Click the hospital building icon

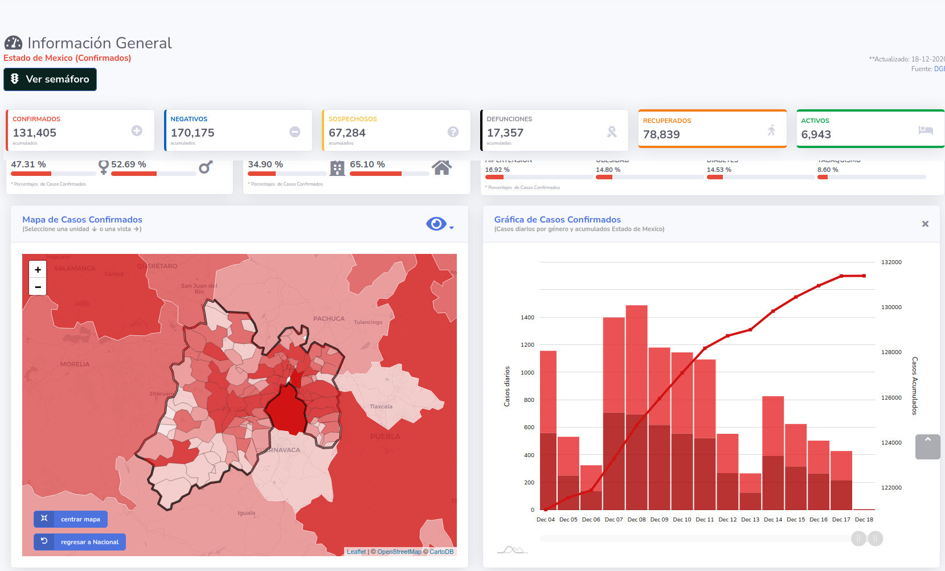(337, 168)
